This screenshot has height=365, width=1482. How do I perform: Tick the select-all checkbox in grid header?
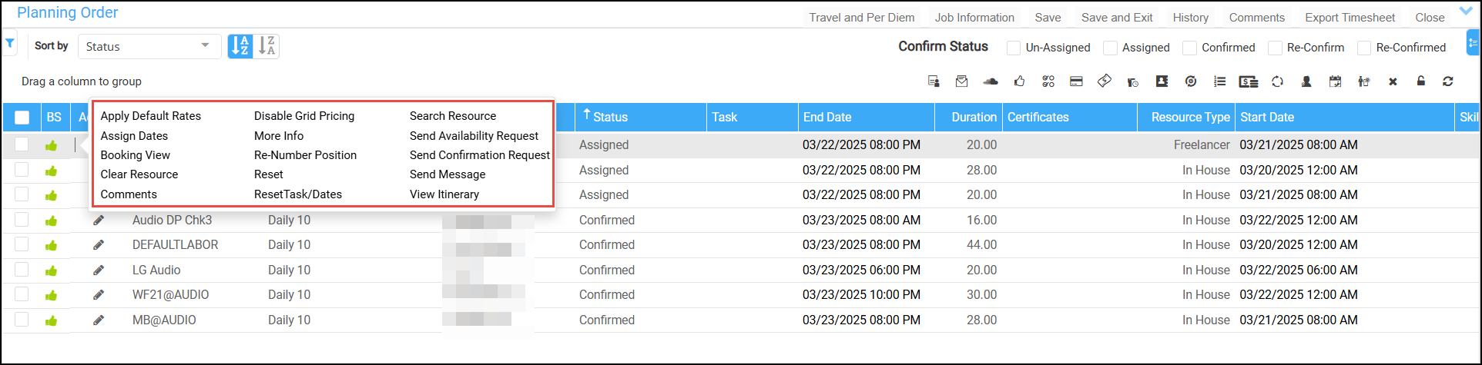(x=22, y=118)
